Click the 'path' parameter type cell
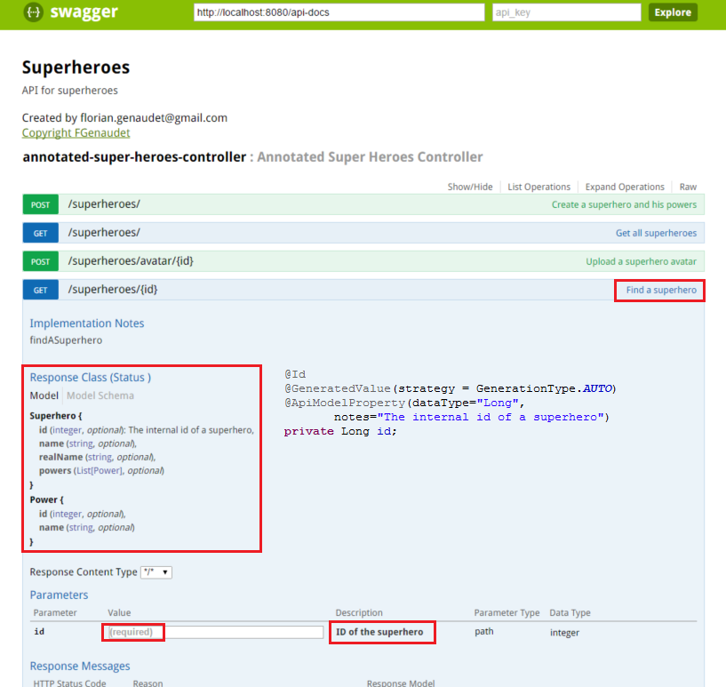The width and height of the screenshot is (726, 687). (483, 631)
